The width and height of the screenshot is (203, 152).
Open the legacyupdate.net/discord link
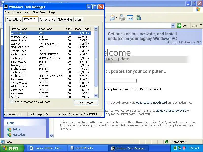151,103
